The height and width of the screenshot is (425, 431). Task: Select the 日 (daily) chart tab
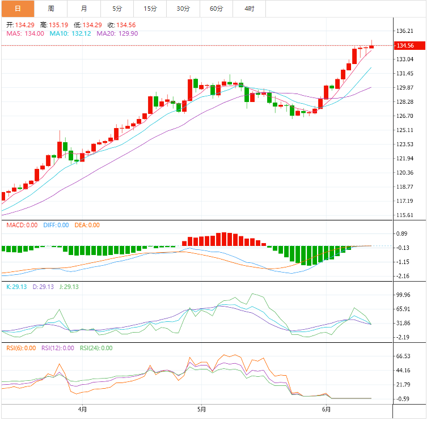click(x=18, y=8)
